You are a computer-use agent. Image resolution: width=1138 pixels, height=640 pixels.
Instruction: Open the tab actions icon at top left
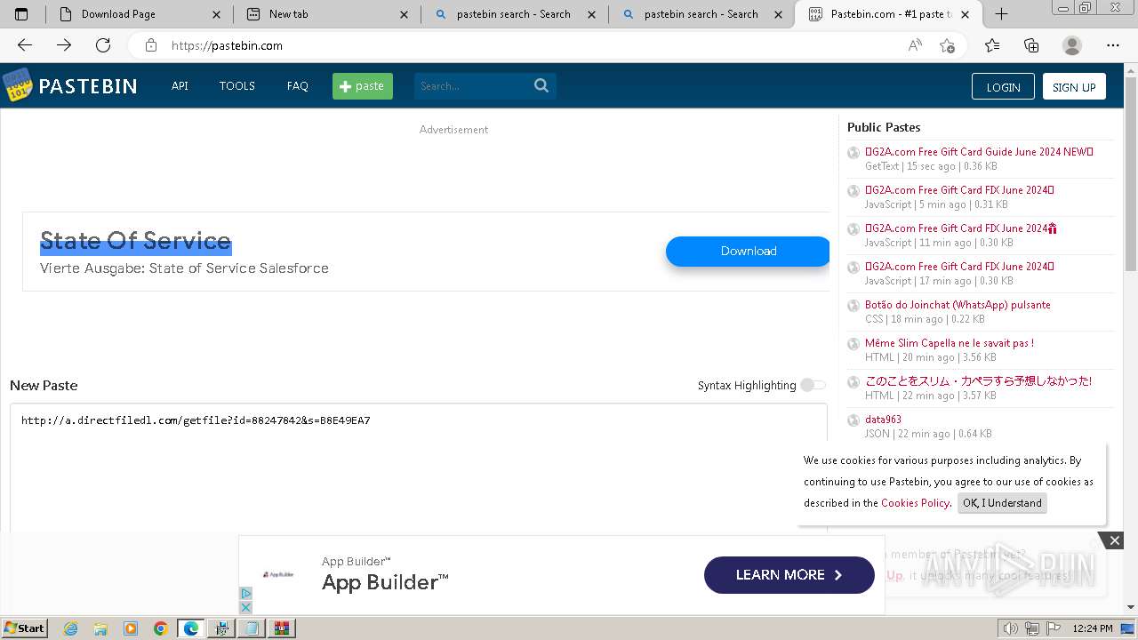pyautogui.click(x=22, y=14)
